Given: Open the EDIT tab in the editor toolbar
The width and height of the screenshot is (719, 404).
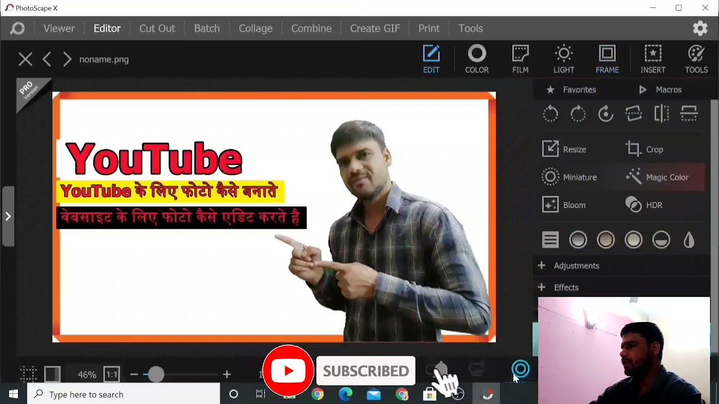Looking at the screenshot, I should (431, 59).
